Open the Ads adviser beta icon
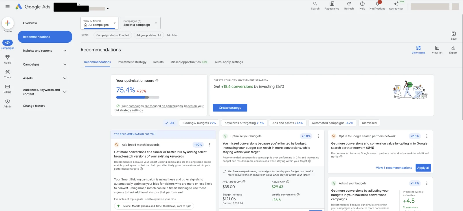 click(396, 4)
